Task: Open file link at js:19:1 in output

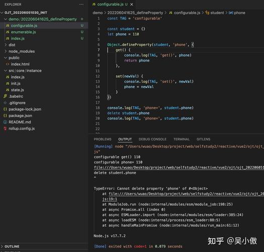Action: pos(110,199)
